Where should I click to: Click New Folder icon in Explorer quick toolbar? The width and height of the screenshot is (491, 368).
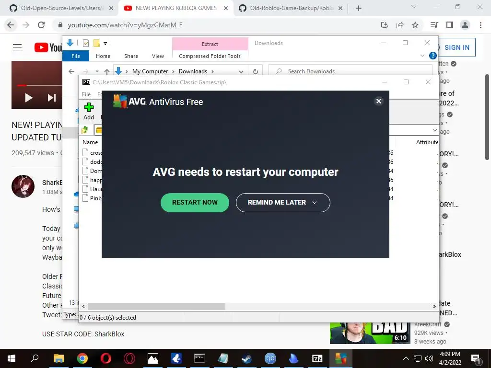point(96,43)
